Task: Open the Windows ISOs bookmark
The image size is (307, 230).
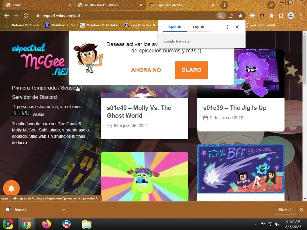Action: coord(60,25)
